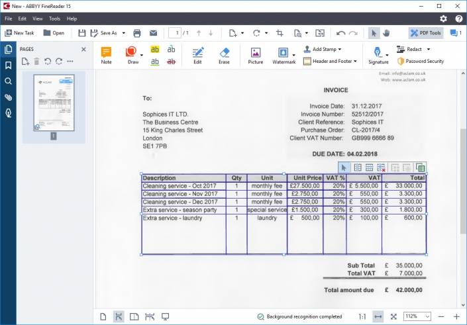This screenshot has width=467, height=325.
Task: Toggle the PDF Tools panel button
Action: point(426,33)
